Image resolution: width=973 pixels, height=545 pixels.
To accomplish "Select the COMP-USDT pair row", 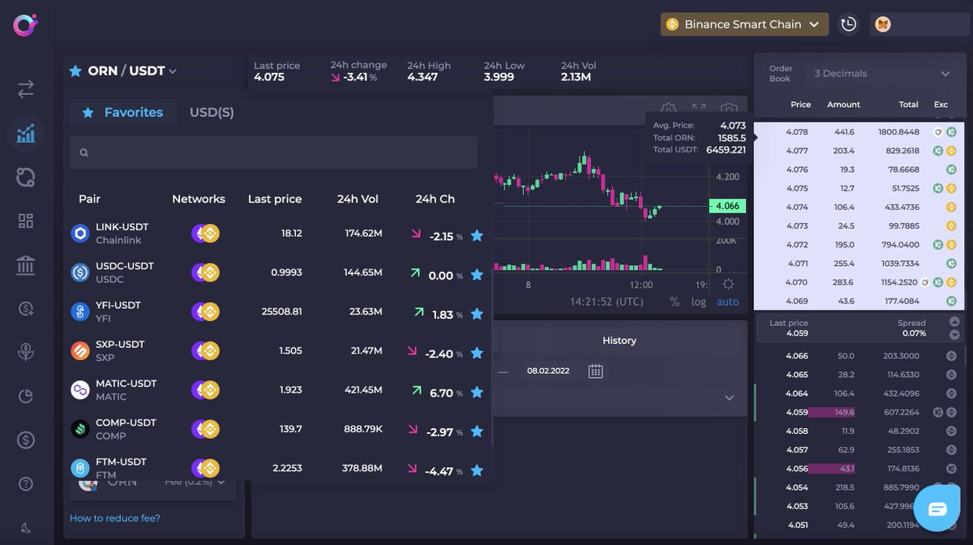I will coord(278,429).
